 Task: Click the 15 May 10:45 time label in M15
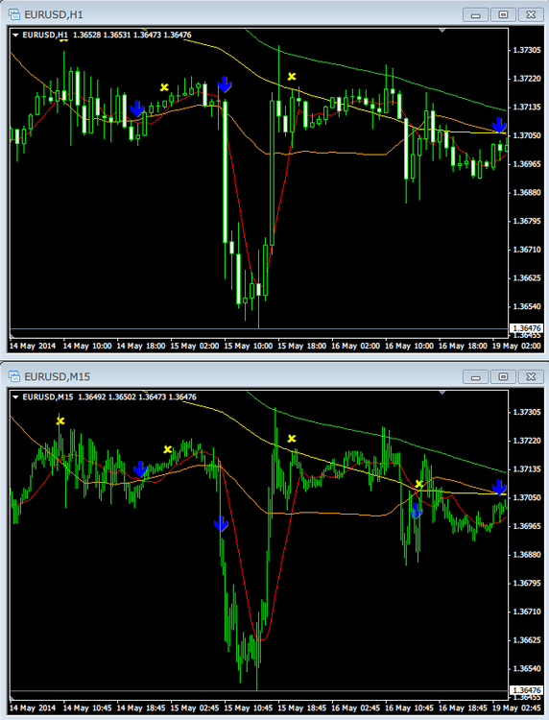click(x=249, y=708)
